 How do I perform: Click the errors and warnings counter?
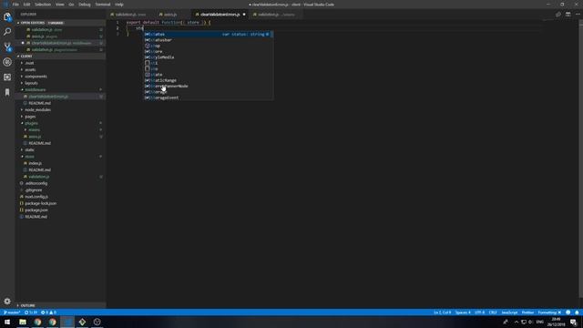point(48,313)
